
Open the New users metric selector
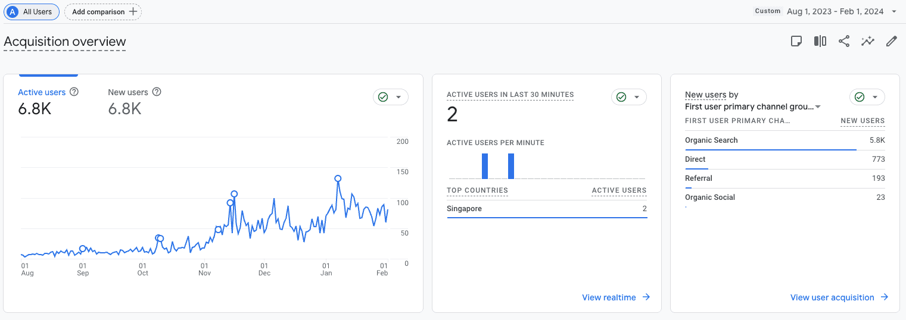pyautogui.click(x=705, y=95)
